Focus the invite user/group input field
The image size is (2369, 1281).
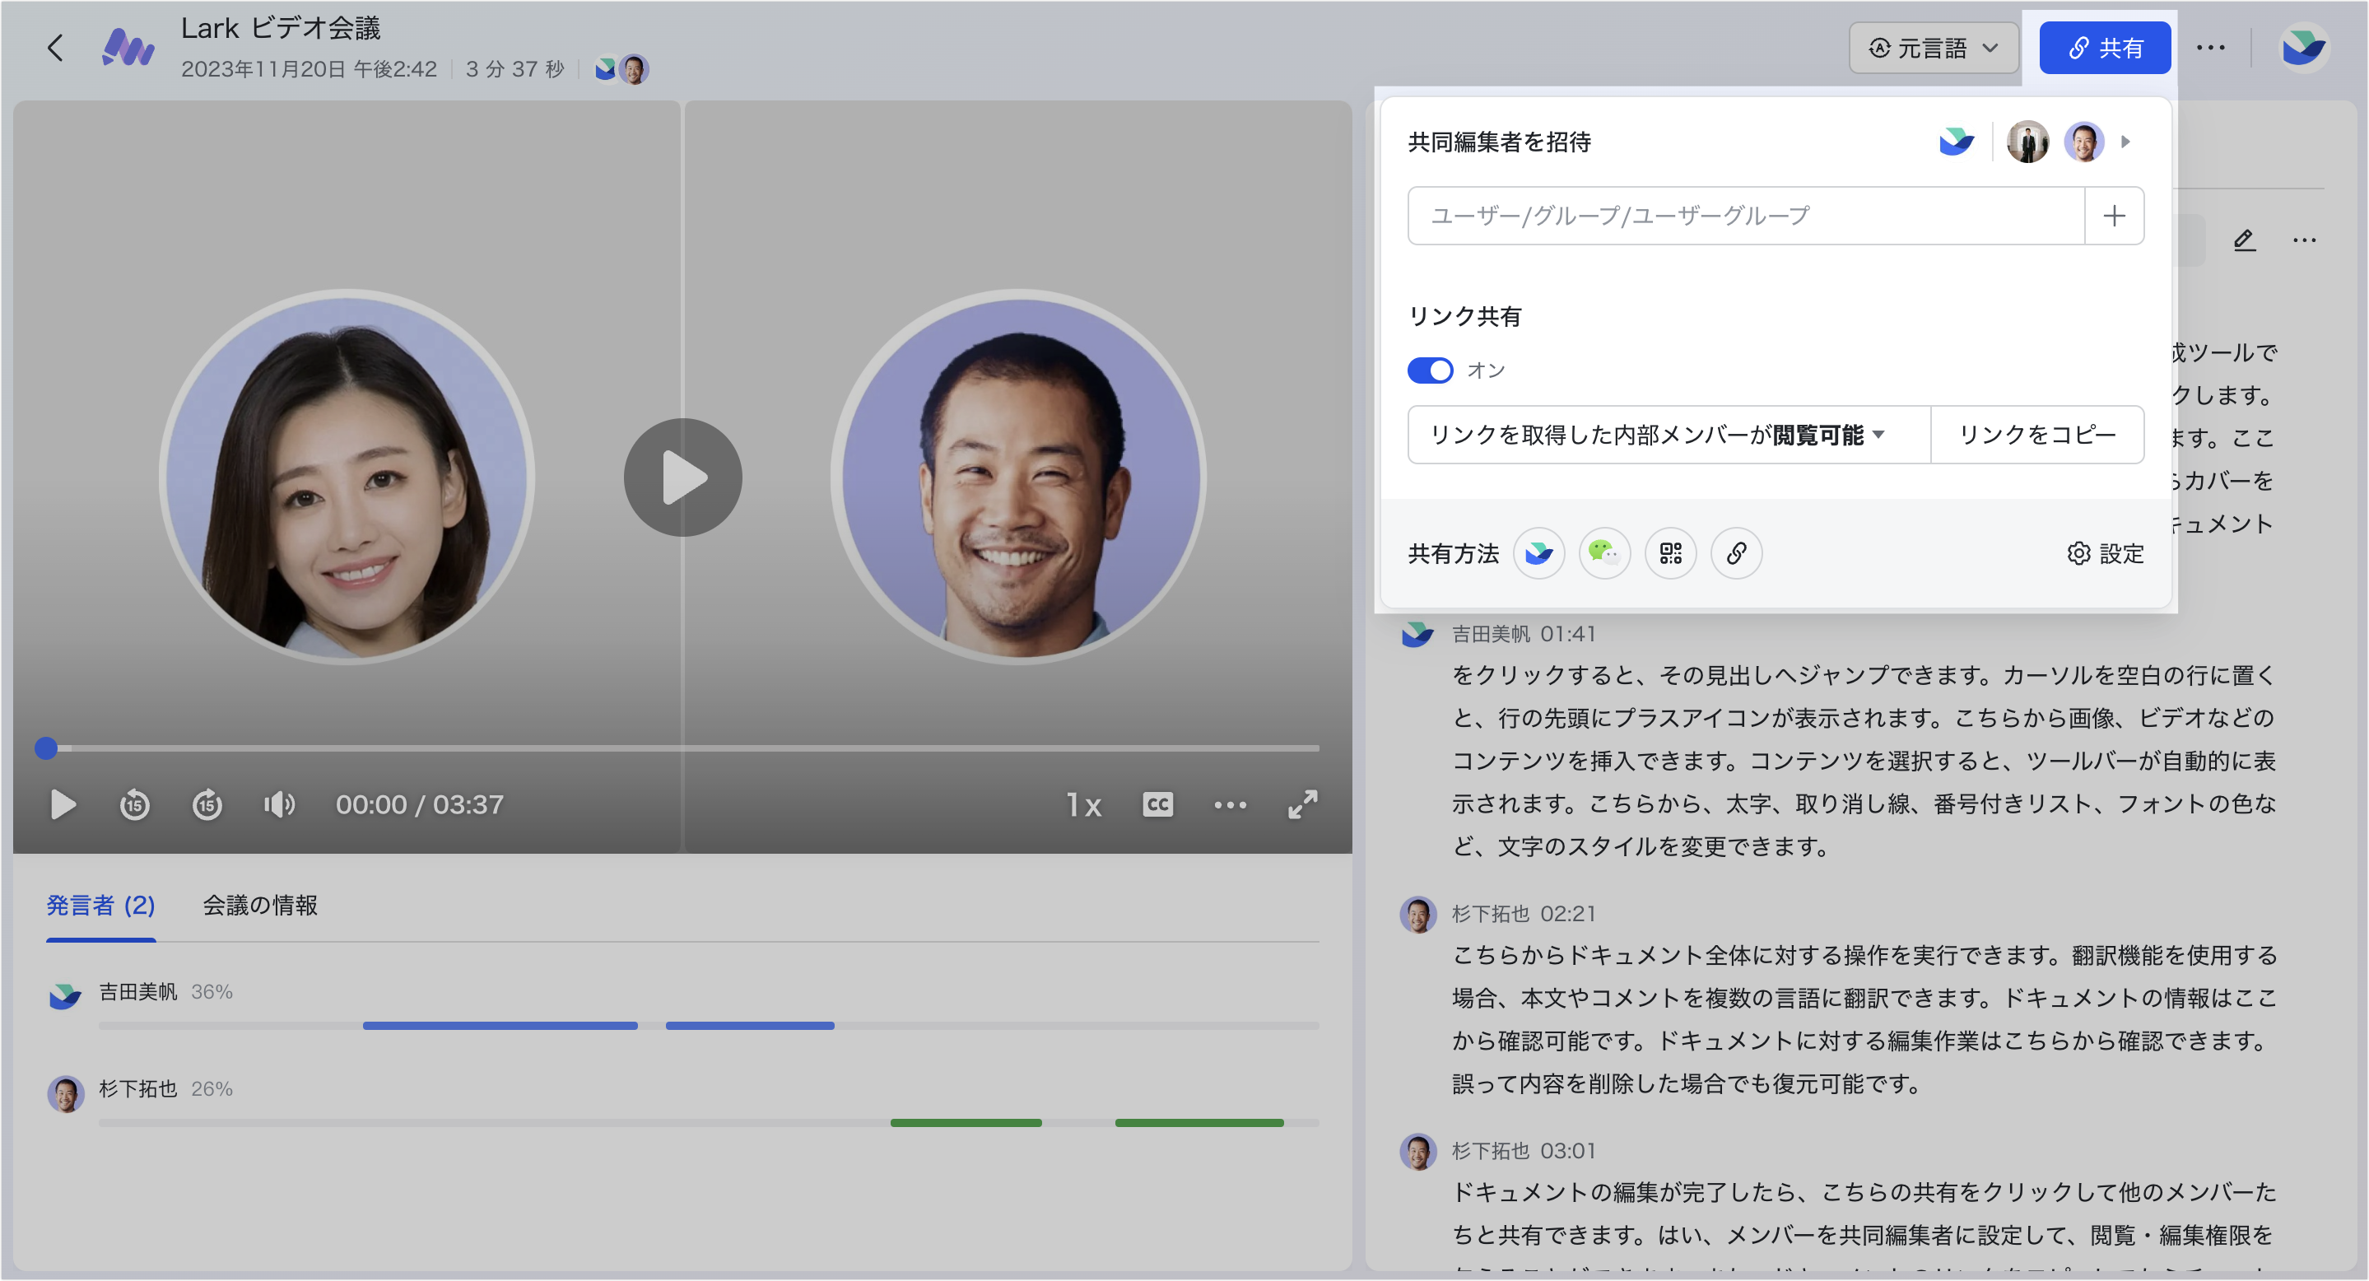[x=1744, y=216]
